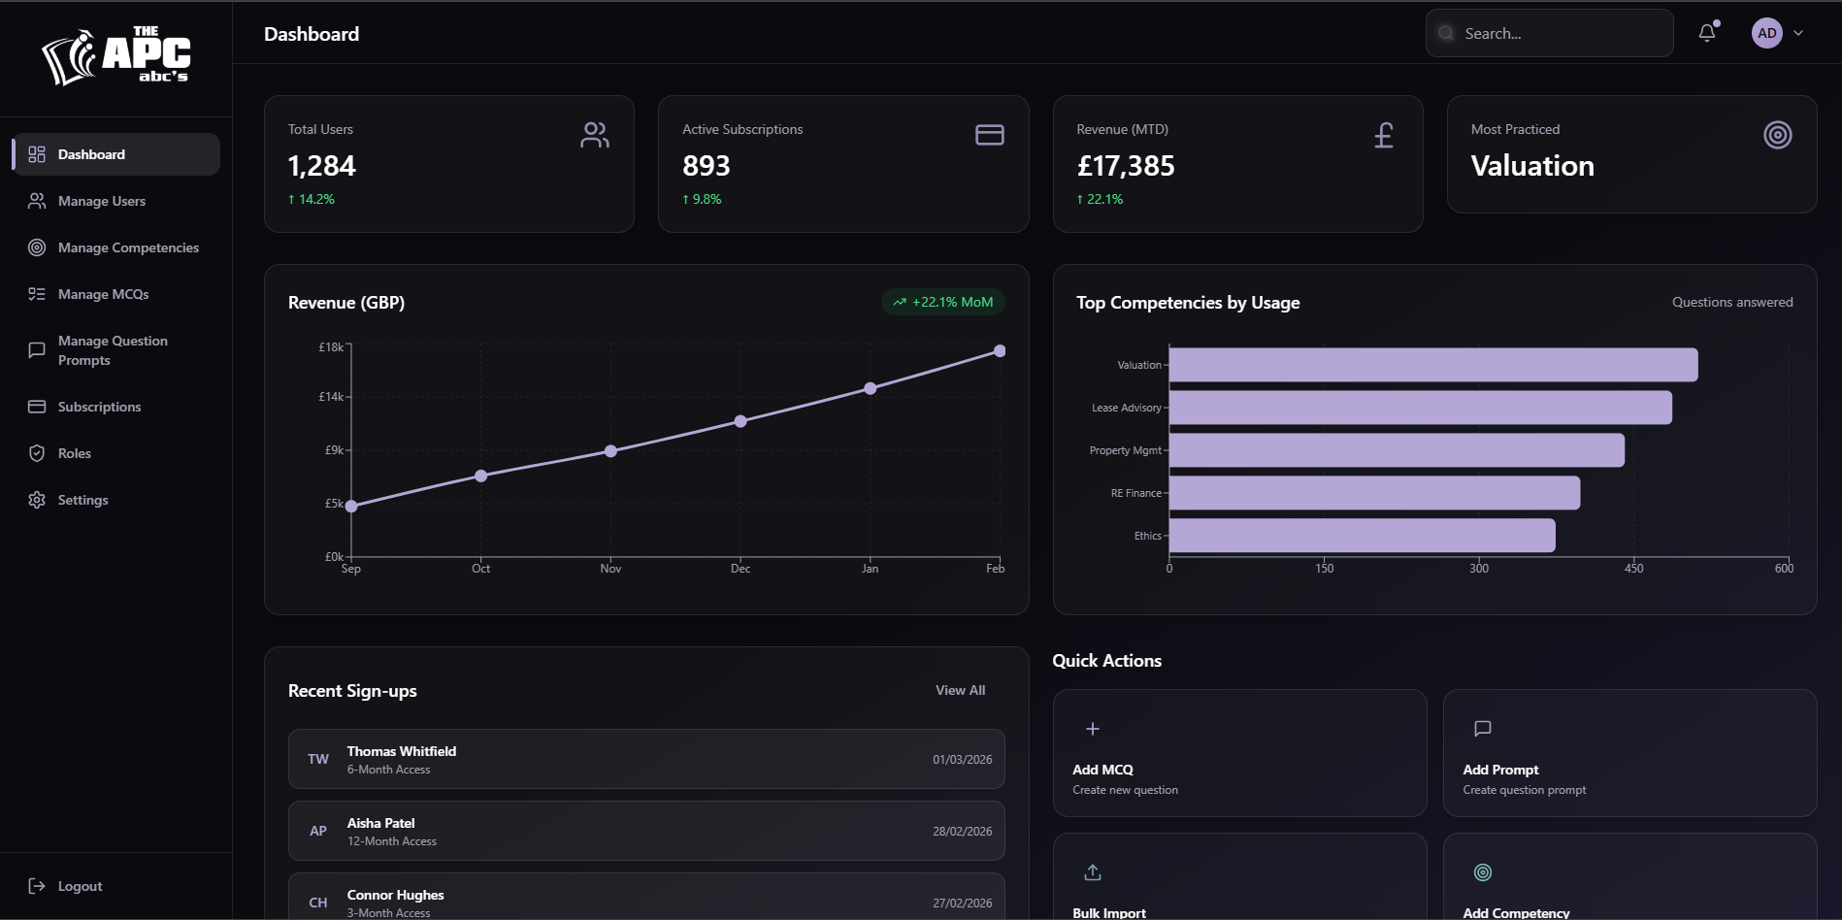The image size is (1842, 920).
Task: Open the Subscriptions section
Action: pos(99,407)
